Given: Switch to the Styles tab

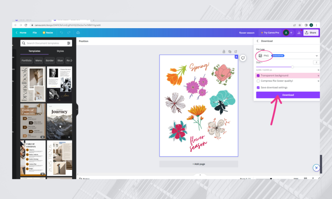Looking at the screenshot, I should coord(60,51).
